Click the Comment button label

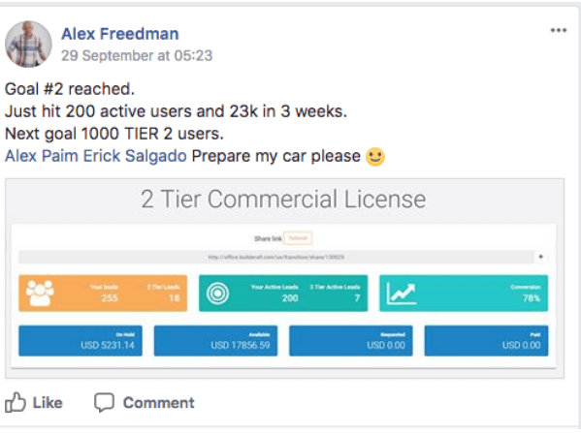(159, 403)
